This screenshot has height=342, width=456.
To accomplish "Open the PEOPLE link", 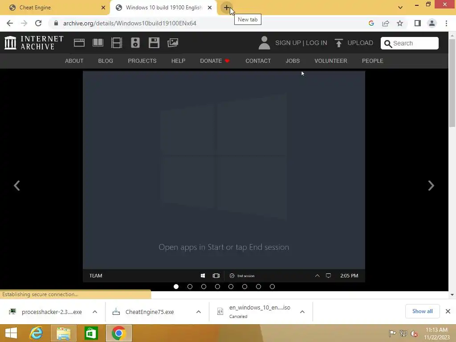I will (373, 61).
